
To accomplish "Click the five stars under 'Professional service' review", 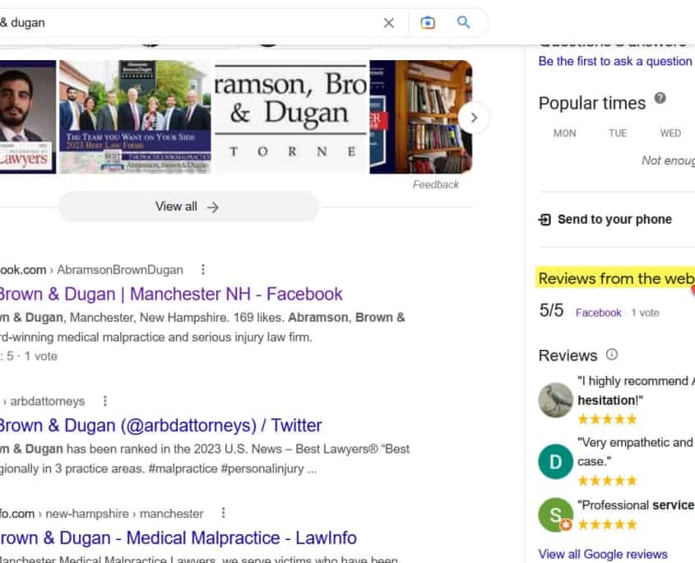I will (x=608, y=525).
